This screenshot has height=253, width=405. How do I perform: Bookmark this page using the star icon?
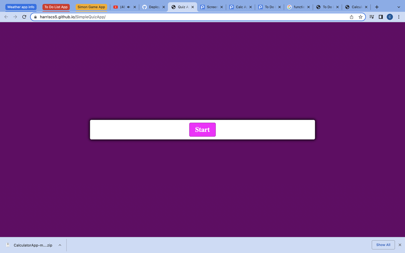pos(360,17)
